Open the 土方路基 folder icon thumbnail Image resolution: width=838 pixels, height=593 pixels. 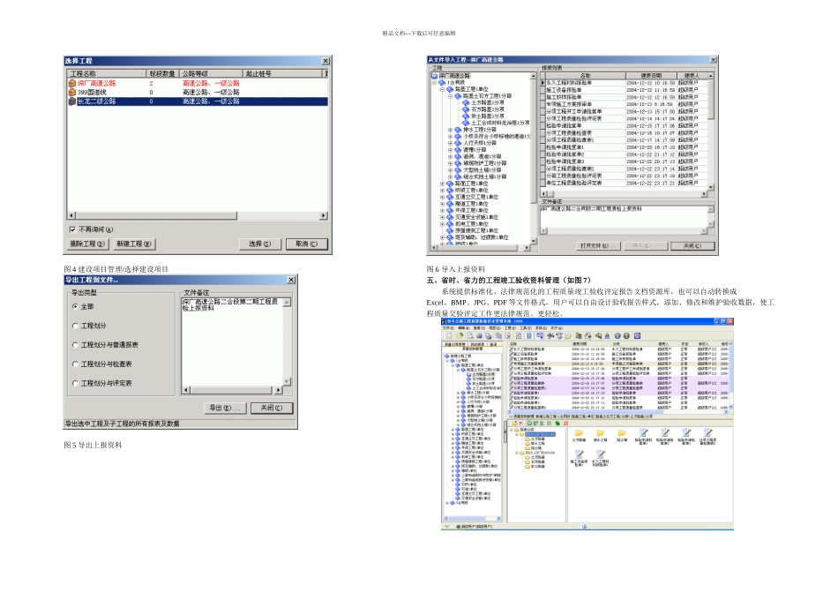coord(580,434)
